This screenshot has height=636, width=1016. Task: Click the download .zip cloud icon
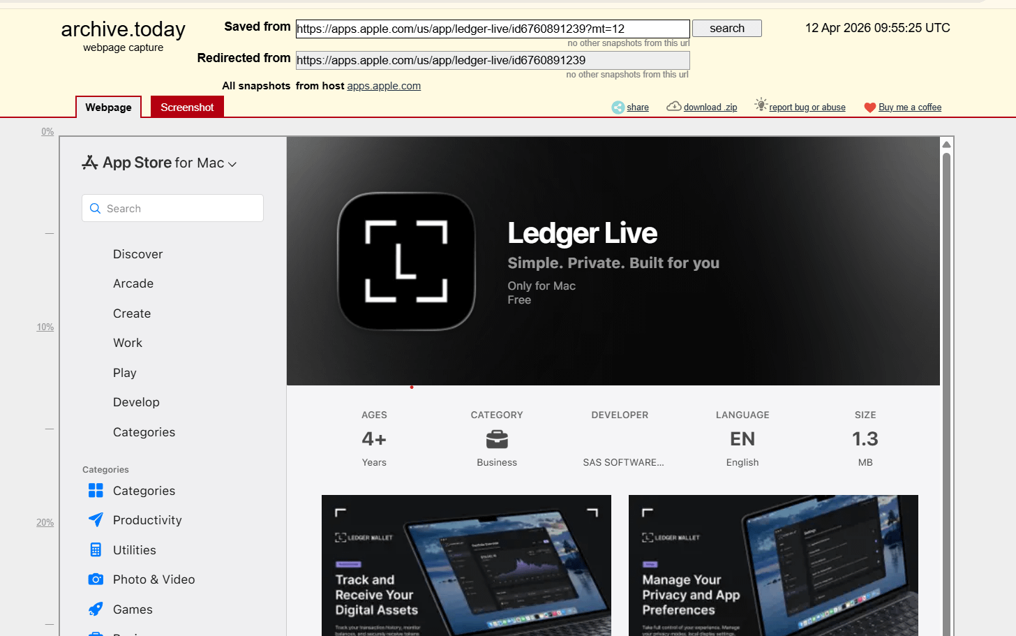tap(674, 105)
